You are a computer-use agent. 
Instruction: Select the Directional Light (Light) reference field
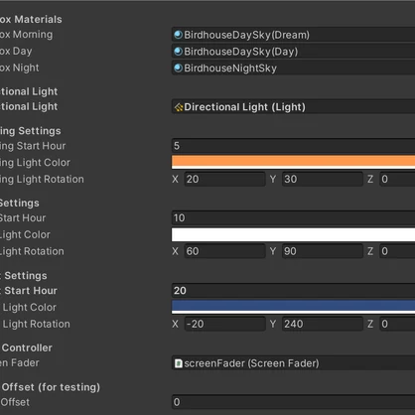[x=293, y=107]
